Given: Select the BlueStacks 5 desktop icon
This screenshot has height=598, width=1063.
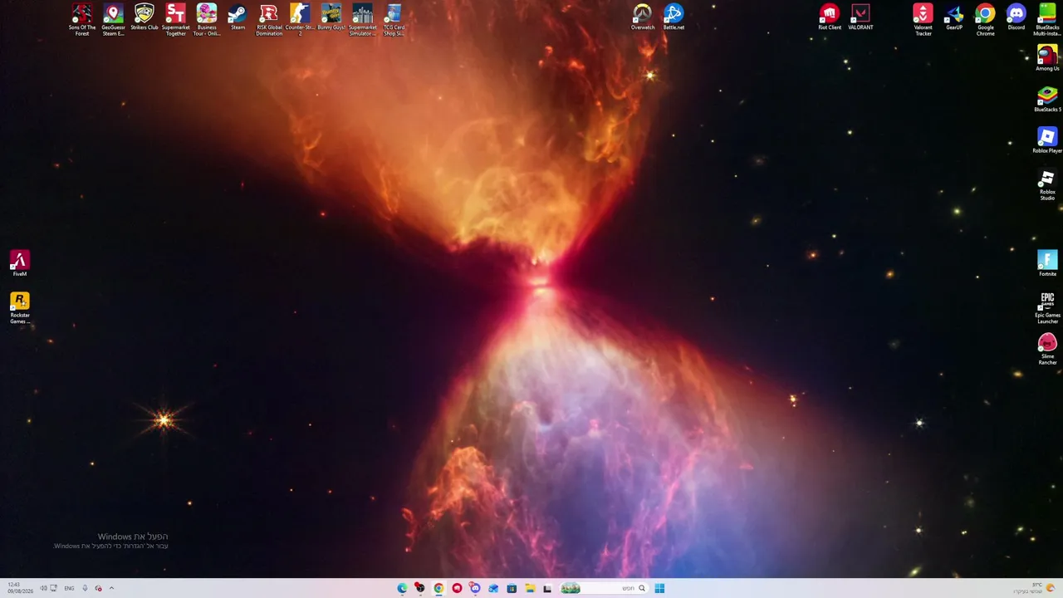Looking at the screenshot, I should click(x=1047, y=99).
